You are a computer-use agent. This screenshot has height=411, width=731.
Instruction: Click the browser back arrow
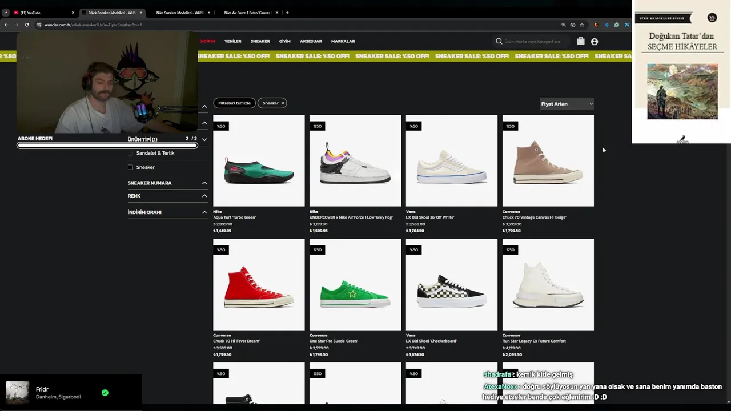point(6,25)
